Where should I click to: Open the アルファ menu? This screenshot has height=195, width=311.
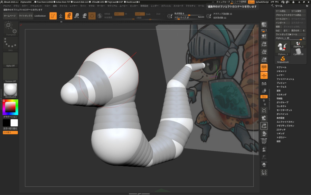(7, 6)
